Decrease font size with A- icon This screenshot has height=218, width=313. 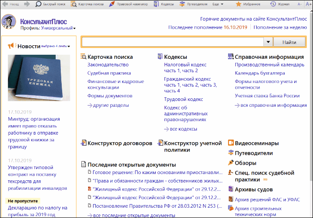(x=300, y=4)
